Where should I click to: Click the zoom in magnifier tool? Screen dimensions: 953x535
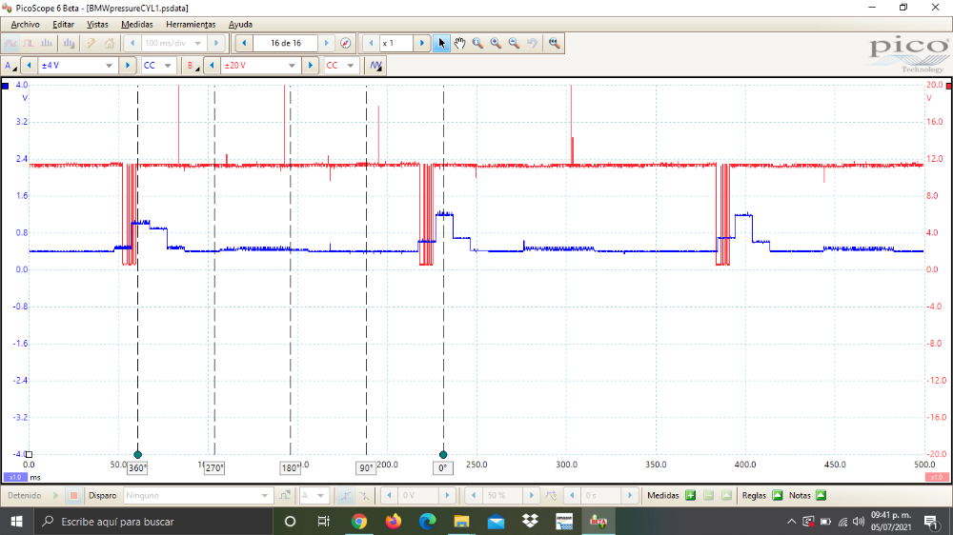pos(496,43)
